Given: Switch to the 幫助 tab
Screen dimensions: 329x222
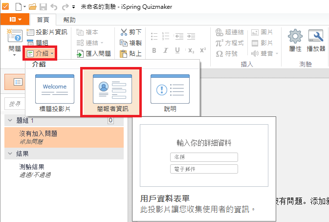Looking at the screenshot, I should [x=69, y=20].
